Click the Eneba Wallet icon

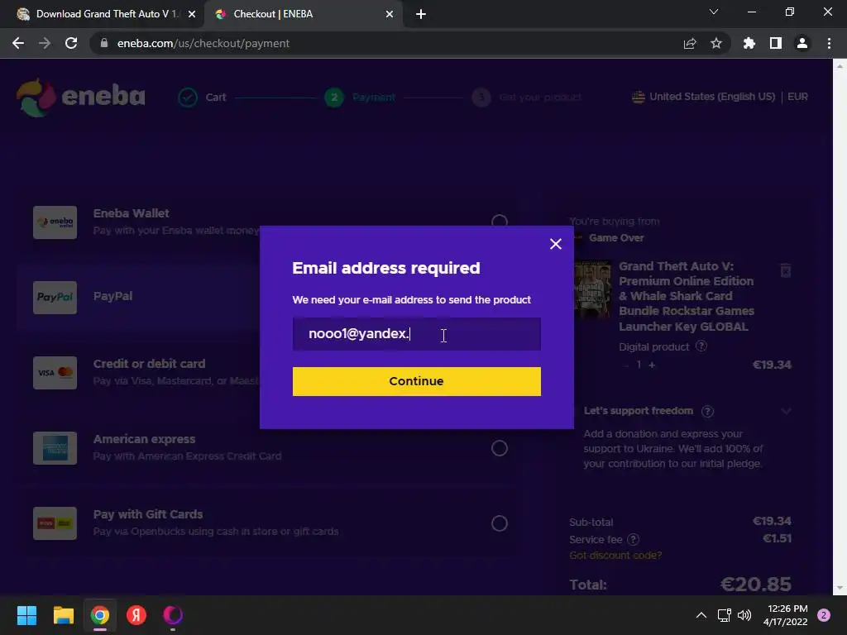55,222
